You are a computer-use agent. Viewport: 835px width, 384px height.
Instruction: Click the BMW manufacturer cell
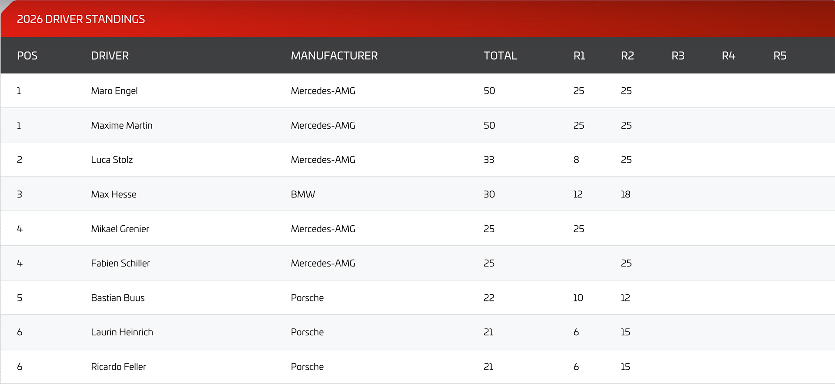(303, 194)
